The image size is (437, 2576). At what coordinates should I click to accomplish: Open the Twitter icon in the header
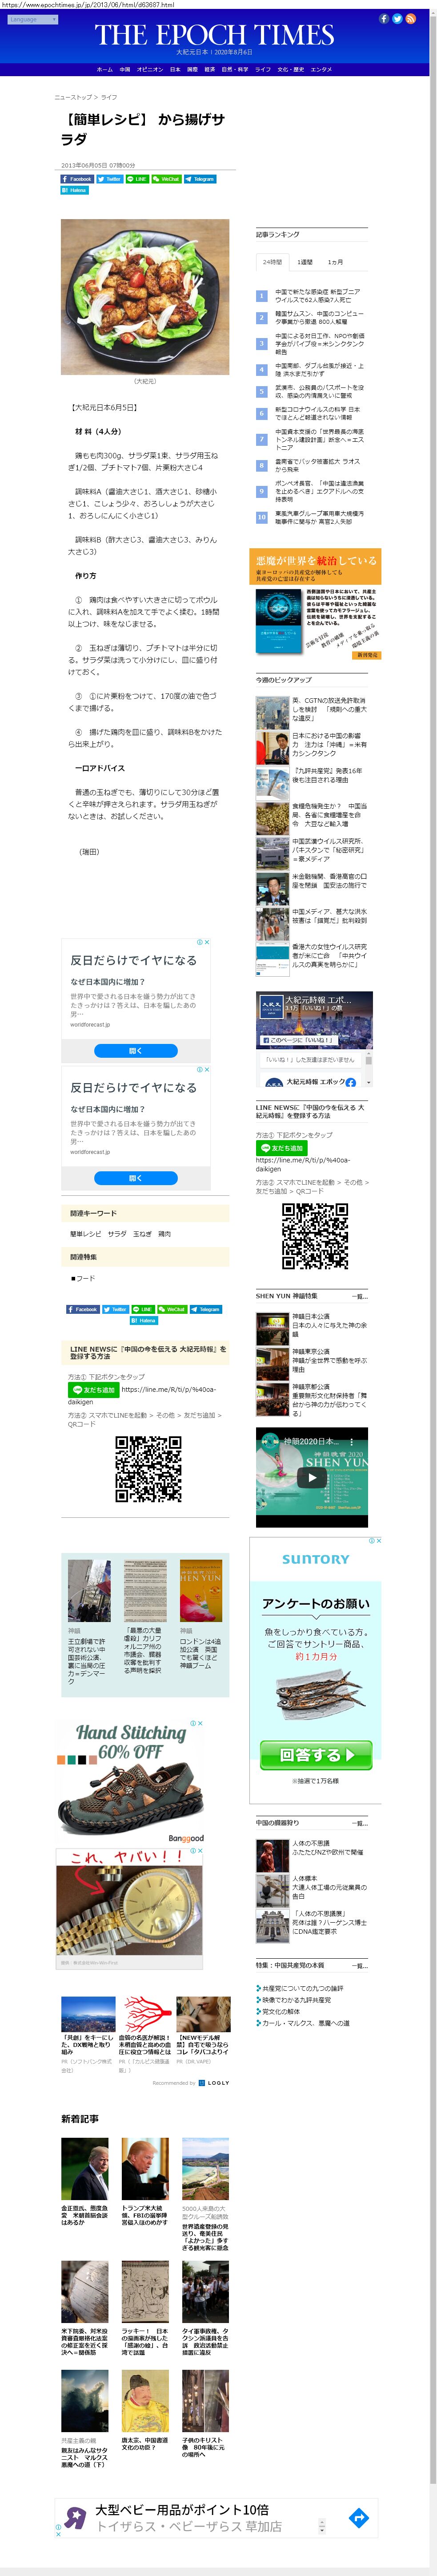[x=397, y=19]
